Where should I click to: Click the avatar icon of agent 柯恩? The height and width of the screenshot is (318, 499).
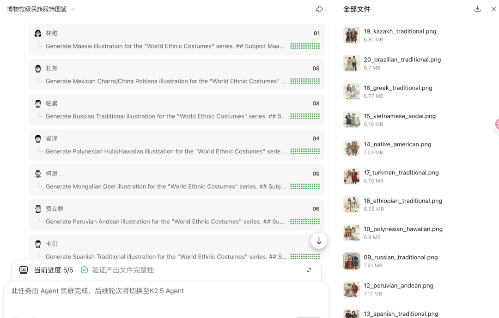[x=38, y=174]
